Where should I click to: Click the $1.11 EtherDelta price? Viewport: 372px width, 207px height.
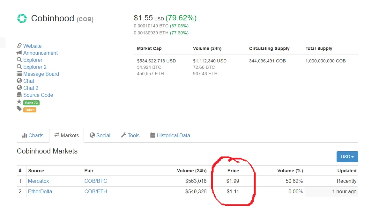pyautogui.click(x=233, y=191)
